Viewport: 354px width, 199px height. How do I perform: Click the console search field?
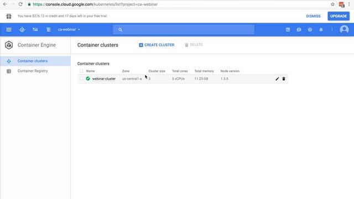[x=184, y=29]
